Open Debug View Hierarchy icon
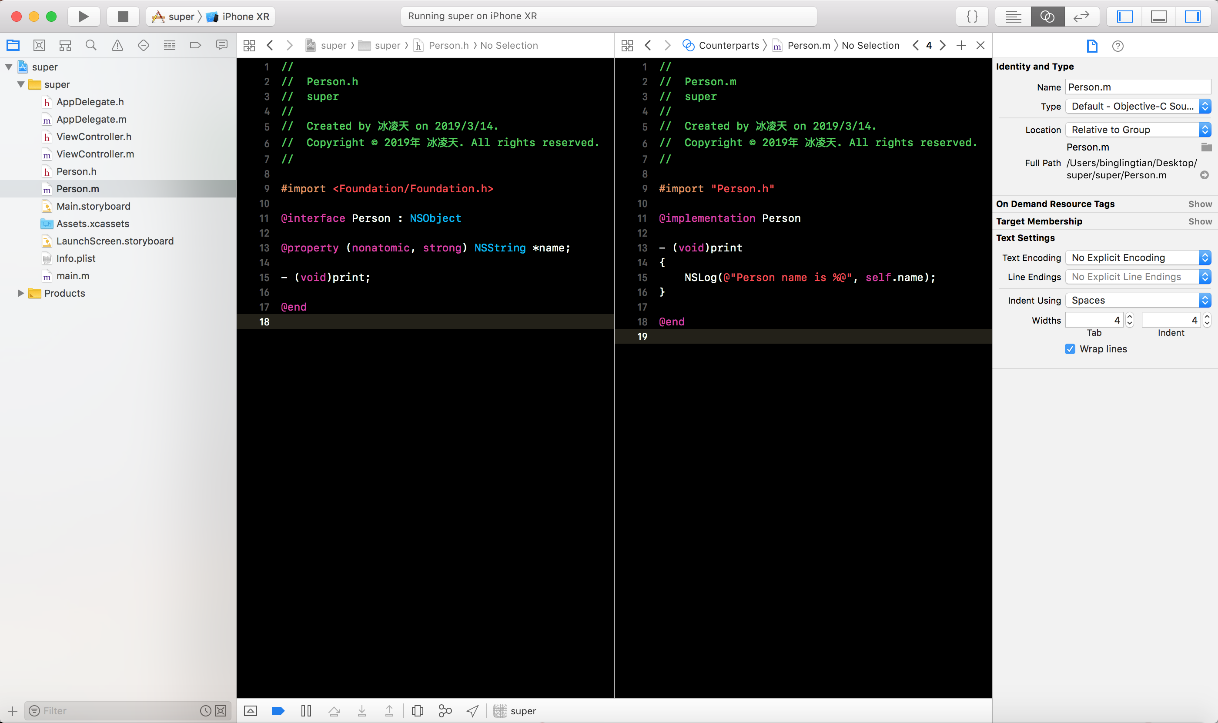This screenshot has width=1218, height=723. (x=418, y=711)
